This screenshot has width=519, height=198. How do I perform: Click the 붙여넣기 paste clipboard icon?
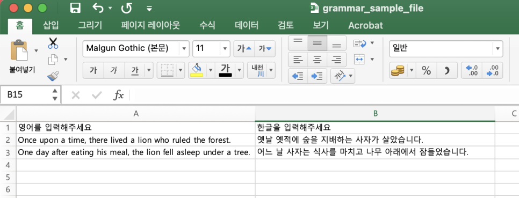19,50
